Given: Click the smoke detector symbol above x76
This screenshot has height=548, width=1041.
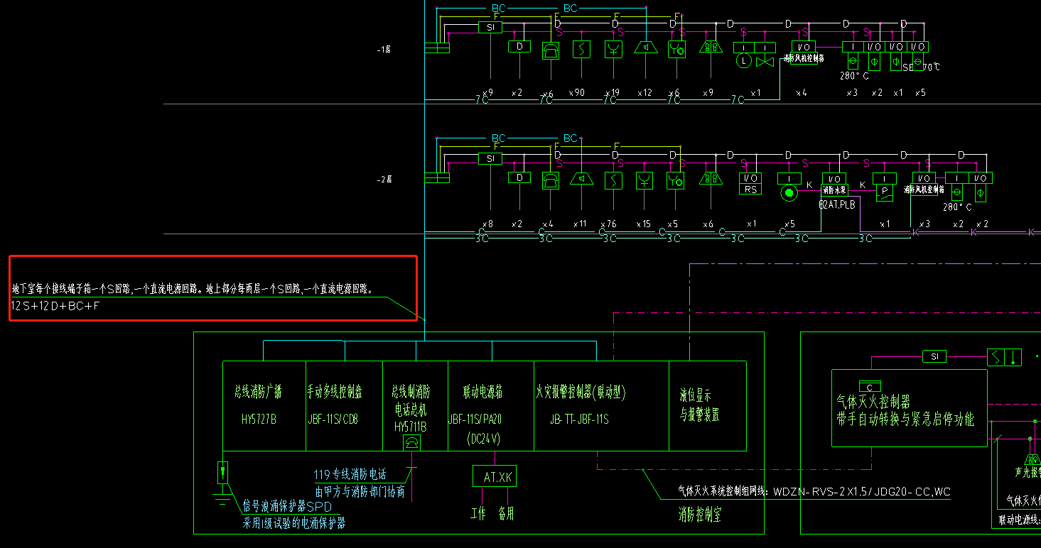Looking at the screenshot, I should coord(613,180).
